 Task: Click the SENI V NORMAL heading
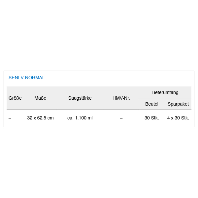[26, 78]
